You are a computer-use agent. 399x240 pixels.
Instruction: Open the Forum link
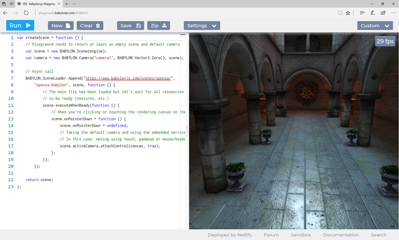point(271,235)
